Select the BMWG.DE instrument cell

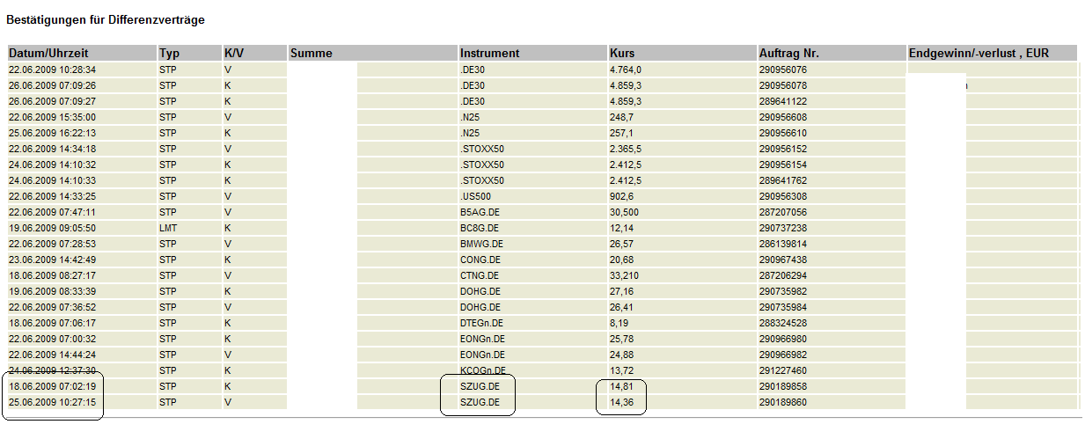tap(480, 244)
